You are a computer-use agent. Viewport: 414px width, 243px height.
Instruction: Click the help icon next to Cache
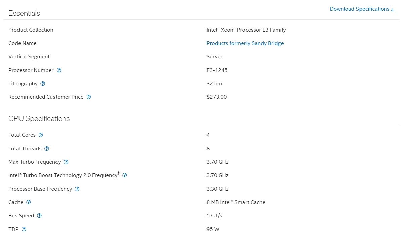pos(29,202)
